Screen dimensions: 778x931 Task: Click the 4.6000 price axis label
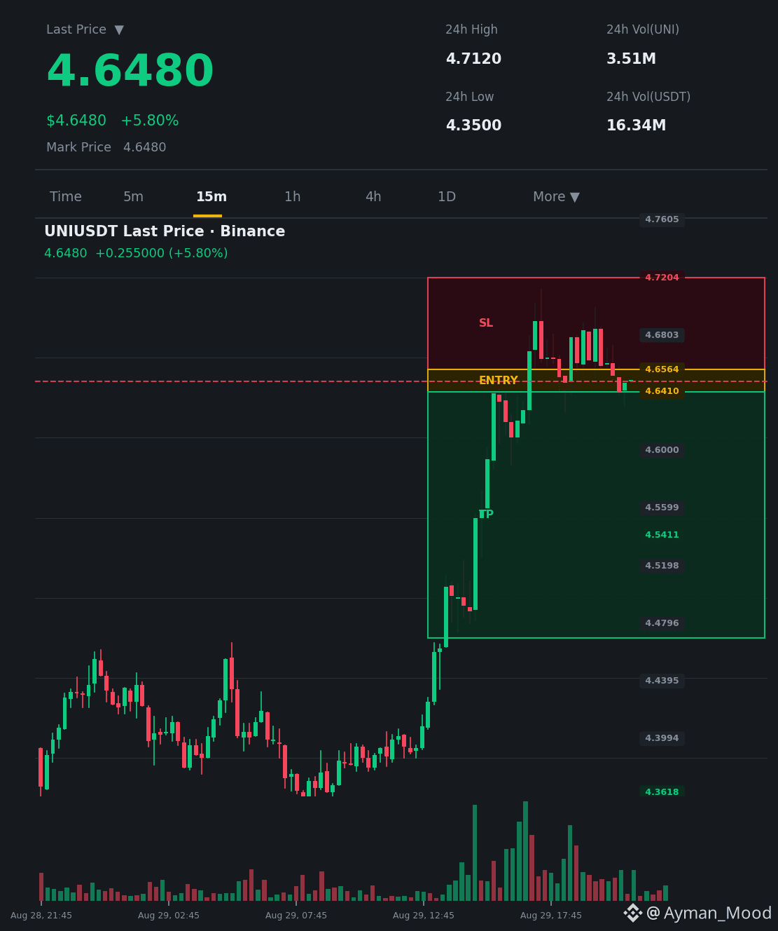[x=662, y=450]
